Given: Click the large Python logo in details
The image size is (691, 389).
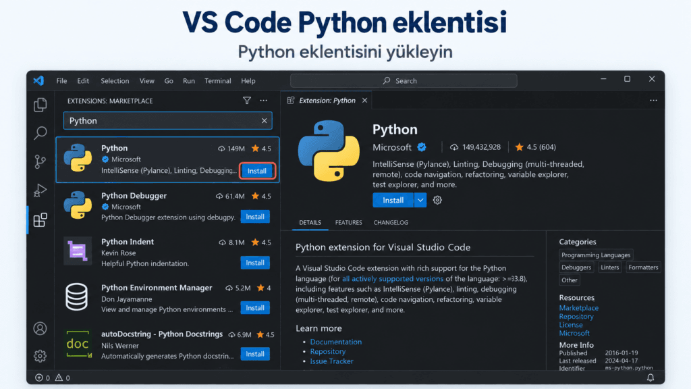Looking at the screenshot, I should pyautogui.click(x=329, y=151).
